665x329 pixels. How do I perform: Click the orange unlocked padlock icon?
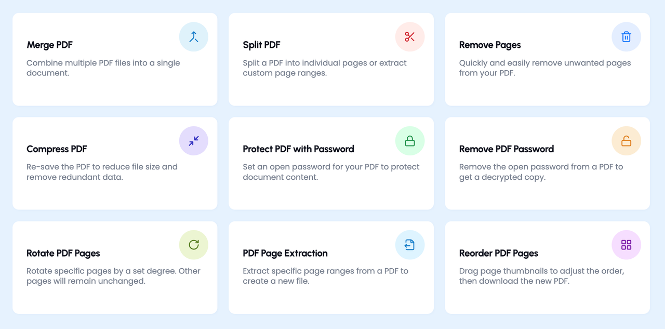coord(626,141)
